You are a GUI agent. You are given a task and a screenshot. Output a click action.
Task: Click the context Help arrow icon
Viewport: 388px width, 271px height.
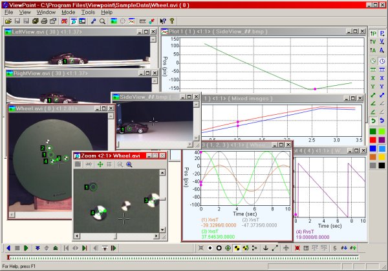point(163,21)
